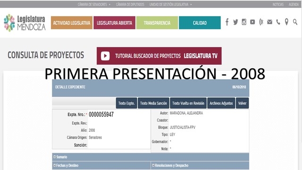Open Calidad menu
The width and height of the screenshot is (302, 170).
(200, 23)
